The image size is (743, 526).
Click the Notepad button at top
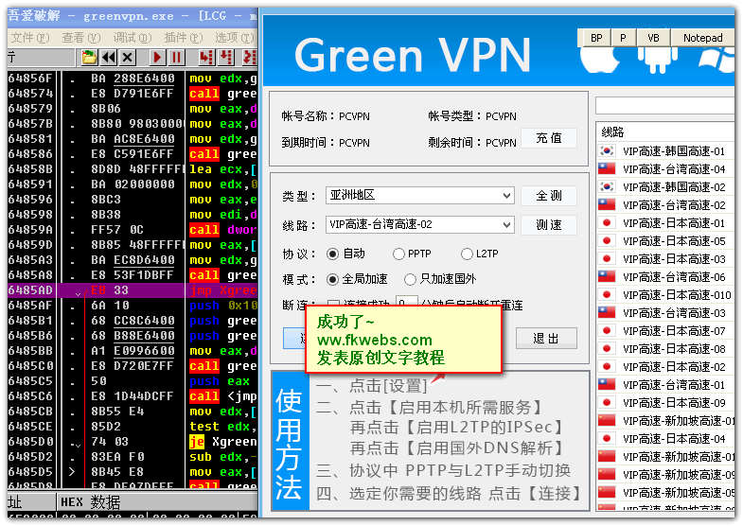[x=702, y=38]
